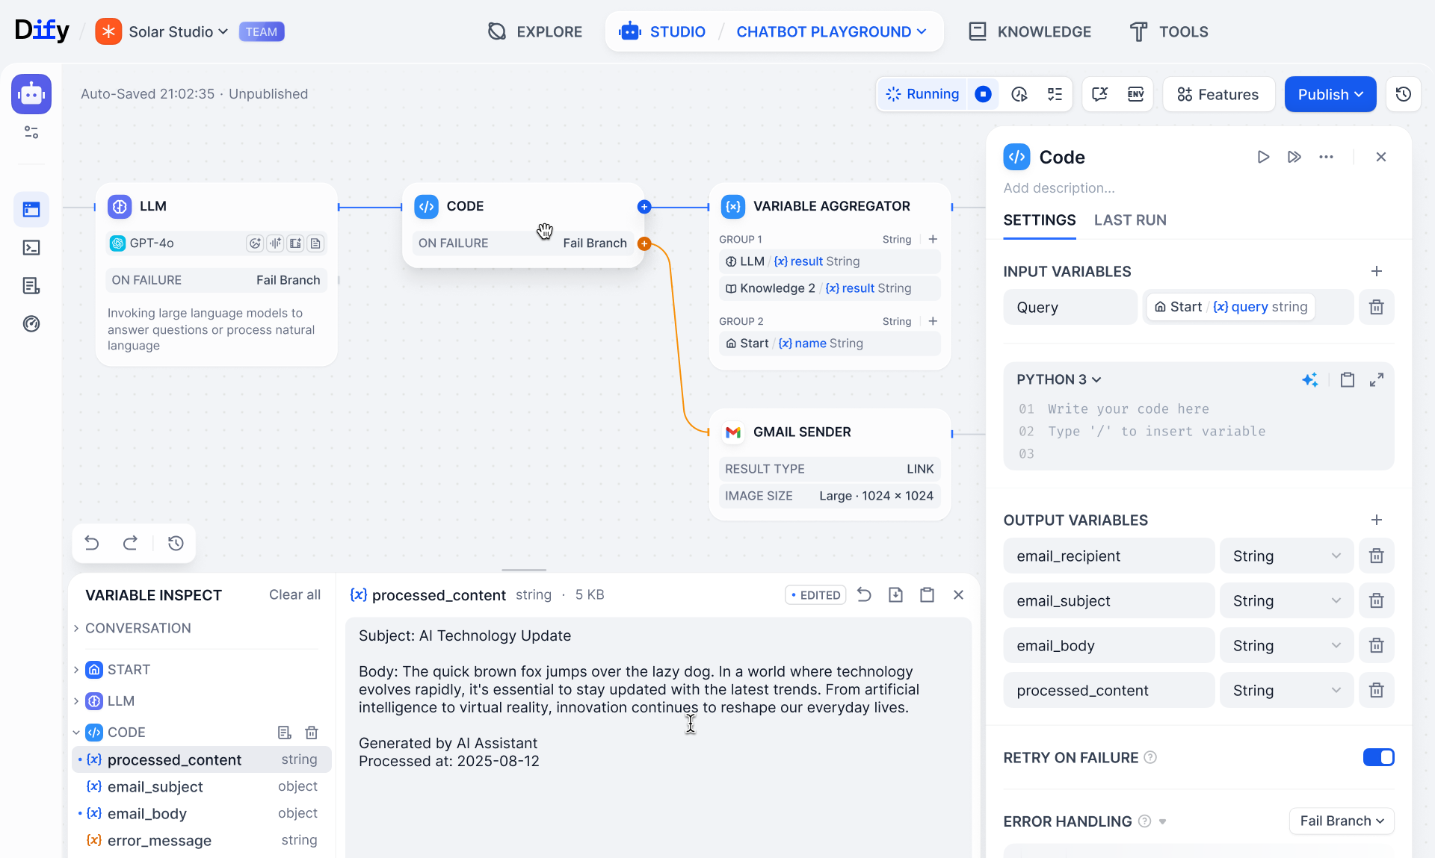This screenshot has width=1435, height=858.
Task: Close the processed_content viewer
Action: [x=958, y=594]
